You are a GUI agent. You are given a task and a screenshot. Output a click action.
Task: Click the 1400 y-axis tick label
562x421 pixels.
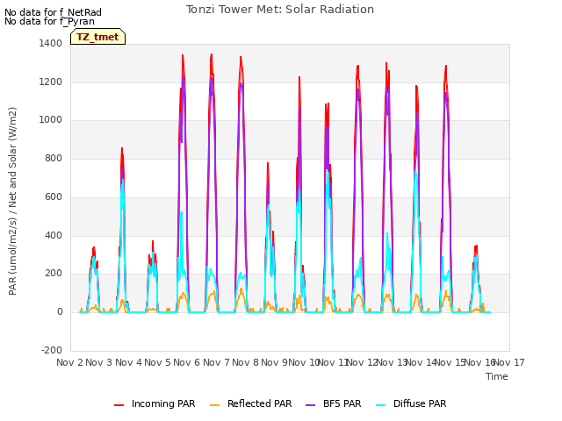[51, 43]
